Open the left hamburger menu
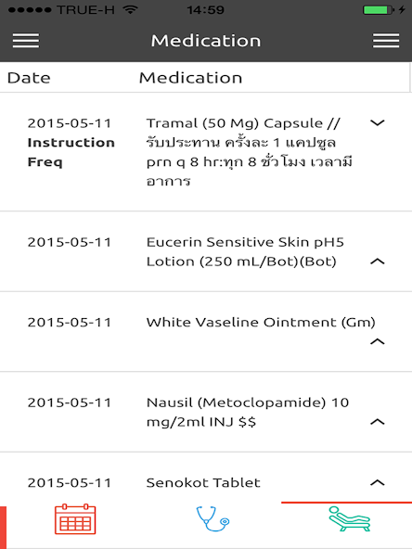 (x=26, y=41)
